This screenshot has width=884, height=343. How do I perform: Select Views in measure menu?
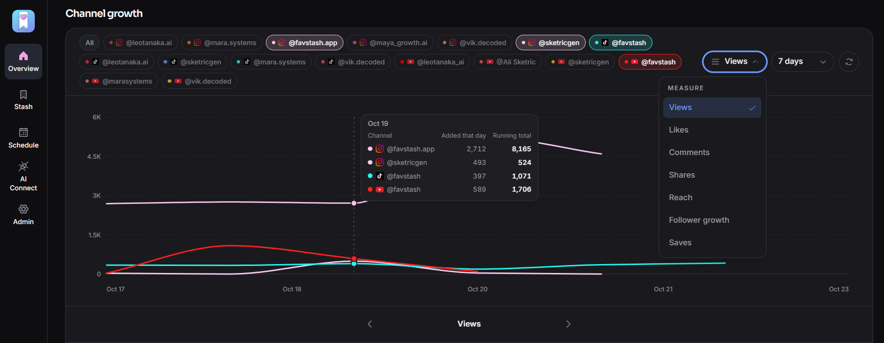tap(712, 107)
